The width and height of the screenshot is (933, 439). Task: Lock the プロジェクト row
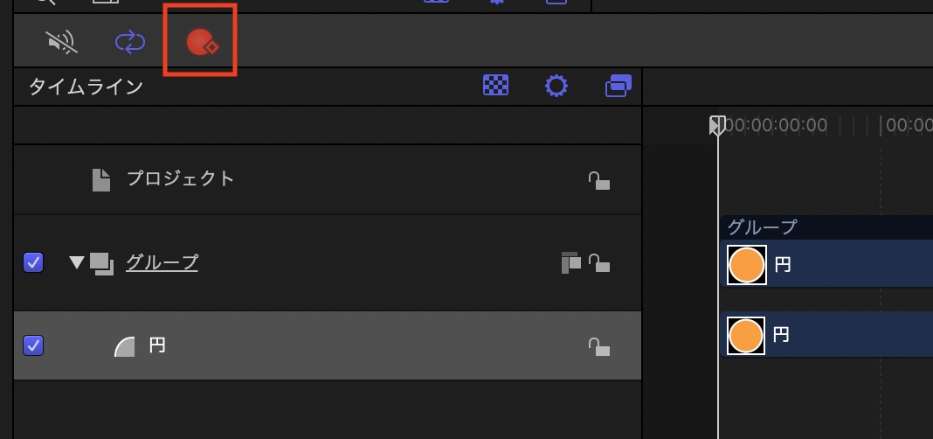pyautogui.click(x=598, y=180)
